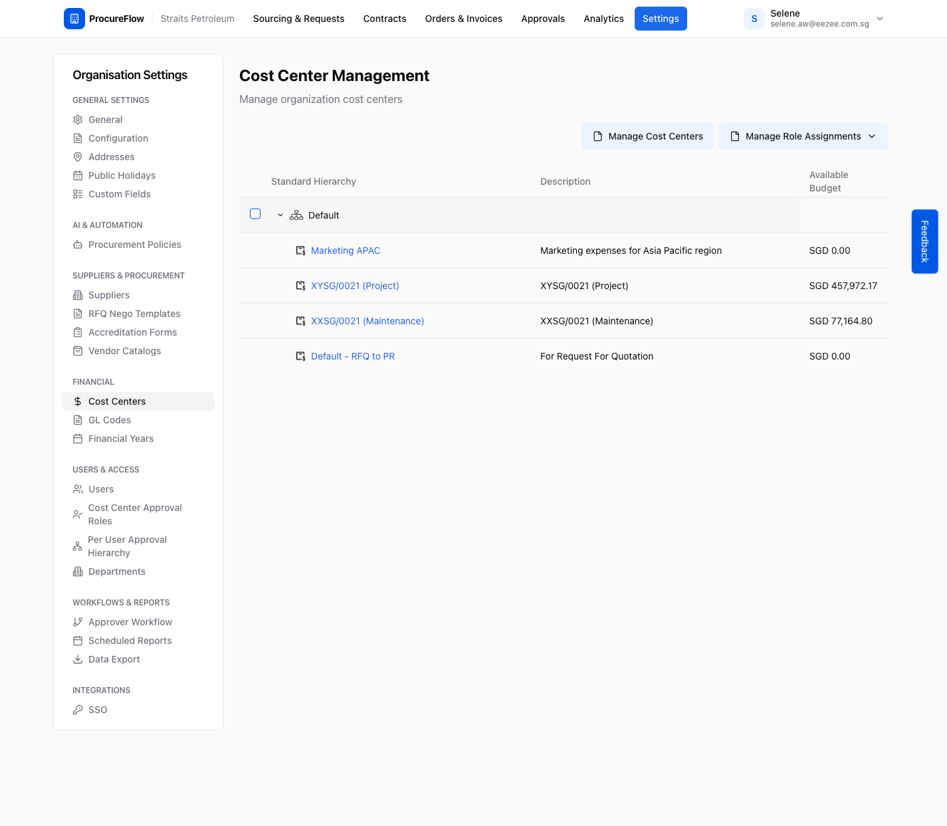Open the Default - RFQ to PR link

point(353,356)
